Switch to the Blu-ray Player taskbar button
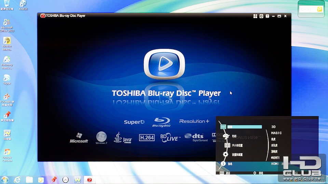This screenshot has height=184, width=328. (90, 180)
